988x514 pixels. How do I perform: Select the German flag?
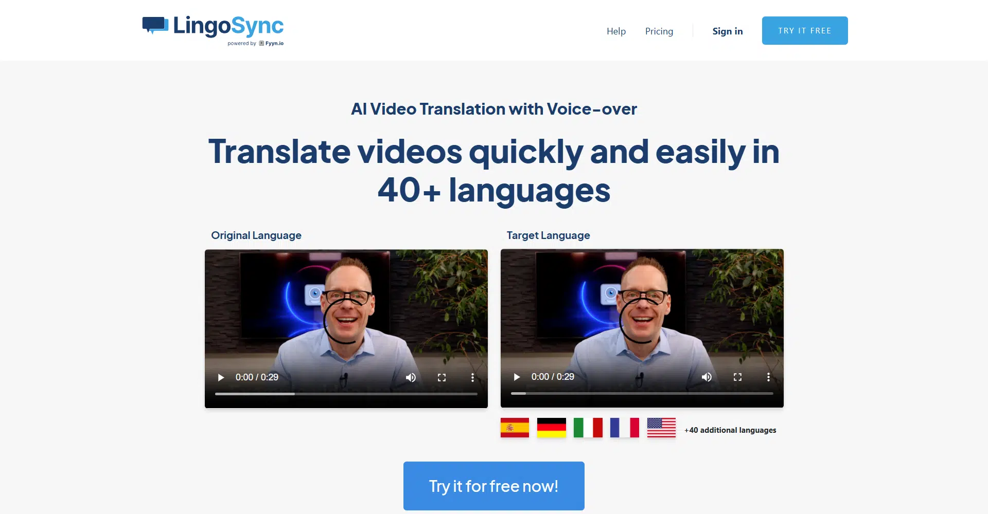551,428
